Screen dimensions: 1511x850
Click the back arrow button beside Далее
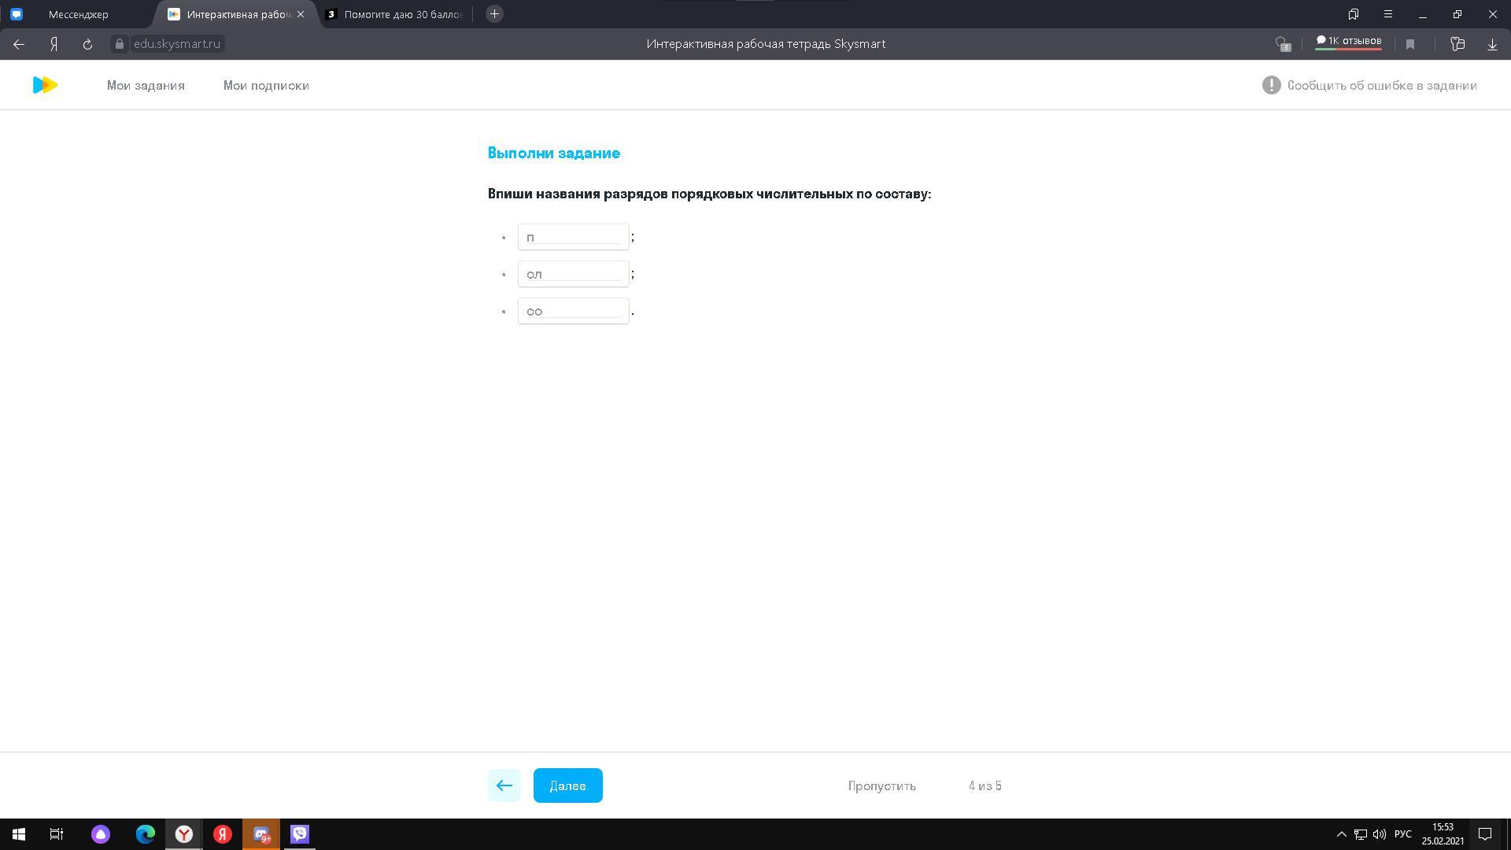pos(504,785)
